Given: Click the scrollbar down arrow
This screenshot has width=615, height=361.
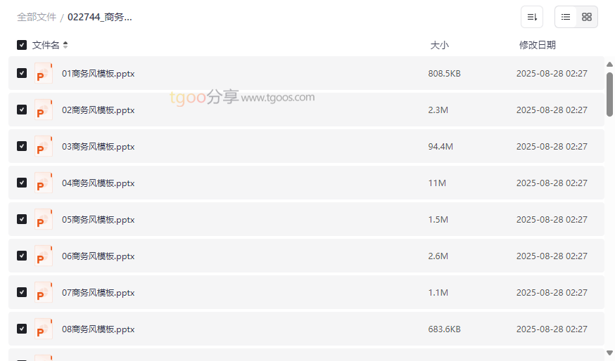Looking at the screenshot, I should click(x=609, y=353).
